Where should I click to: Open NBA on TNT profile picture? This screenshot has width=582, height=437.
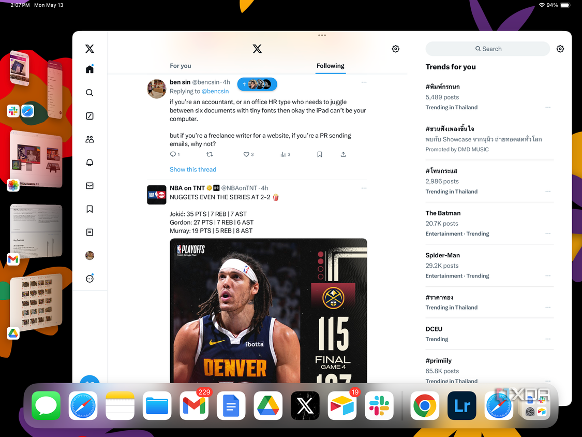coord(157,195)
